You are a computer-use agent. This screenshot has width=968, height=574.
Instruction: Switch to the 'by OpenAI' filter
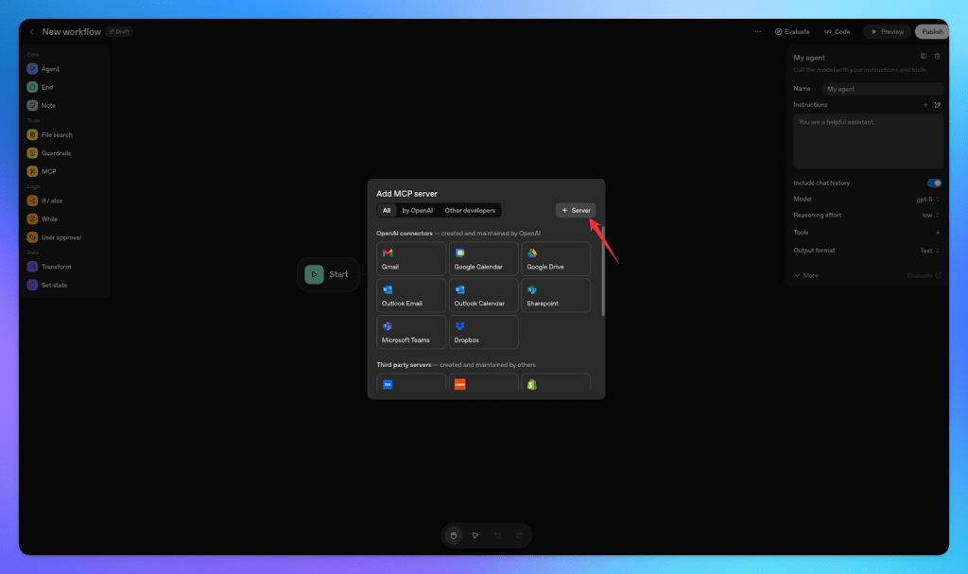coord(416,210)
